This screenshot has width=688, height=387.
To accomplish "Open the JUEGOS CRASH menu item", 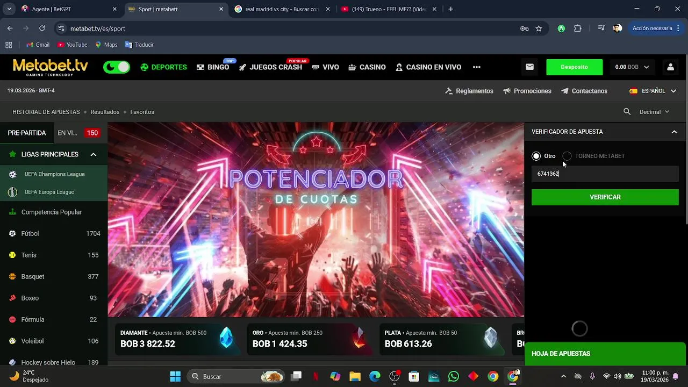I will coord(270,67).
